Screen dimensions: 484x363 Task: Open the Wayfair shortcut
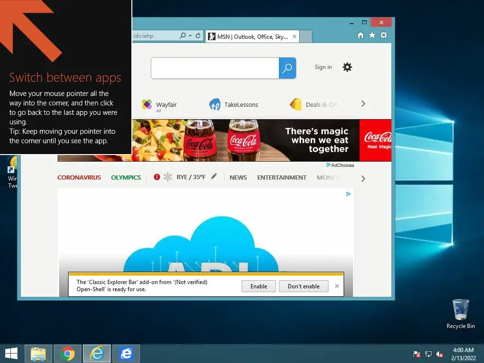[159, 104]
